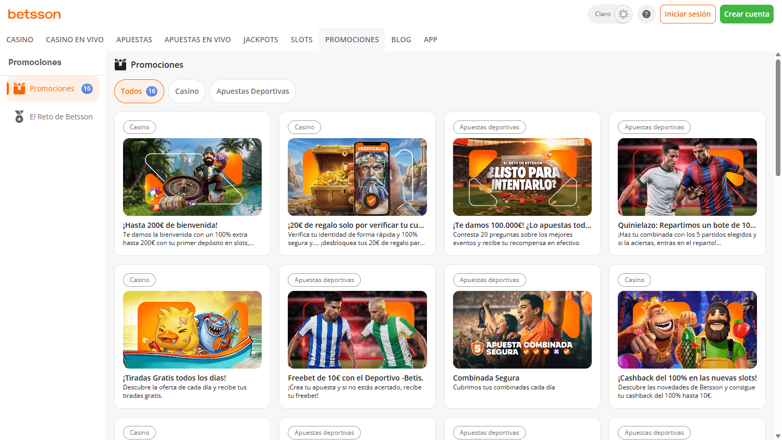Image resolution: width=782 pixels, height=440 pixels.
Task: Click Casino tag on the Cashback card
Action: [x=634, y=280]
